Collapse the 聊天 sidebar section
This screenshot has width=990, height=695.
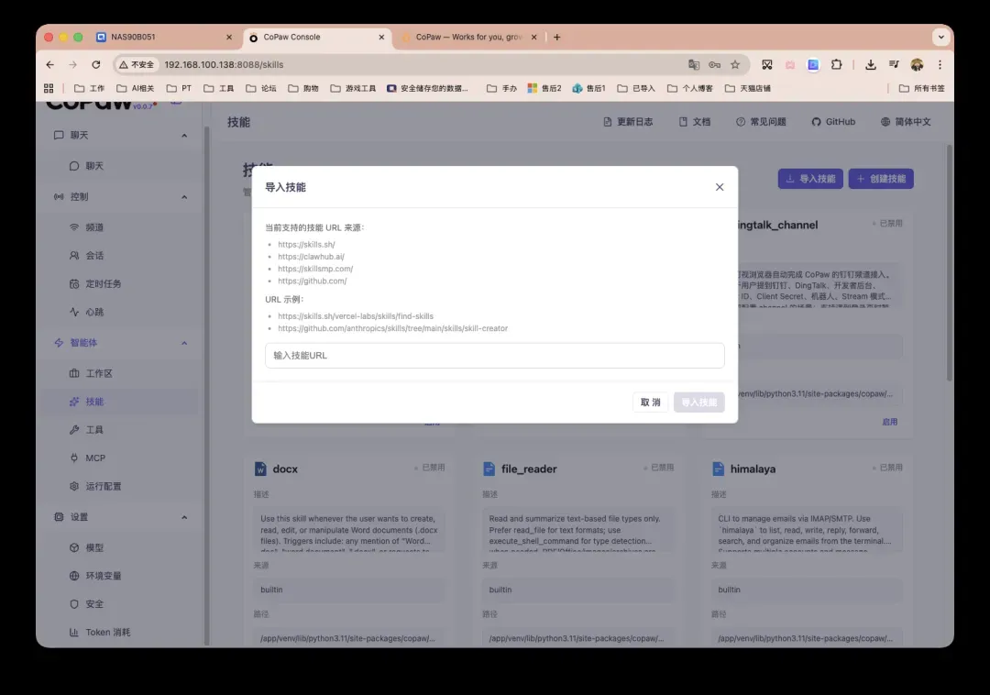click(184, 136)
